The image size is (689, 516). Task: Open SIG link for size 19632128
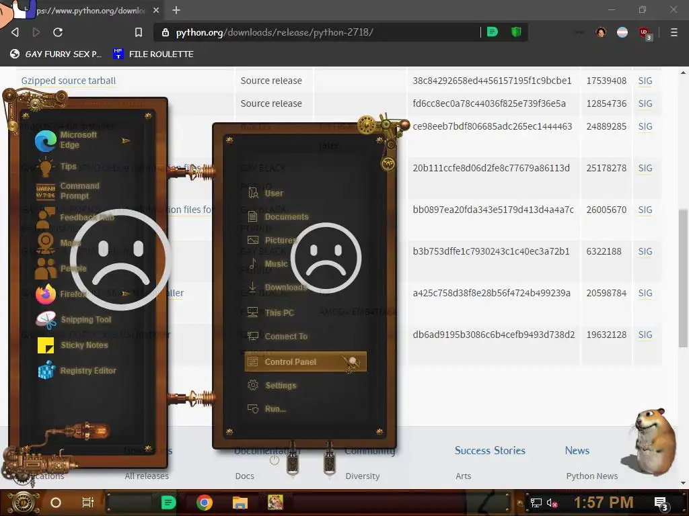[x=645, y=335]
